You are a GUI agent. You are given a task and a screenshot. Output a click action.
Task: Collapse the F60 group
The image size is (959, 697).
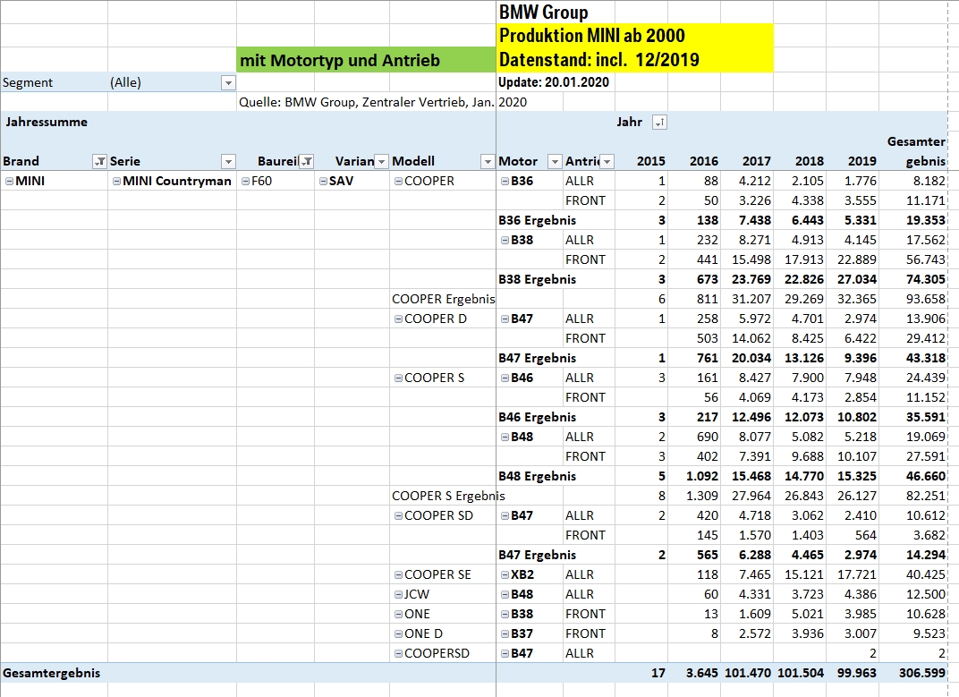245,181
